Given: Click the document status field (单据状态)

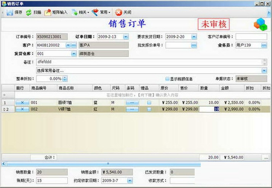Looking at the screenshot, I should tap(251, 79).
